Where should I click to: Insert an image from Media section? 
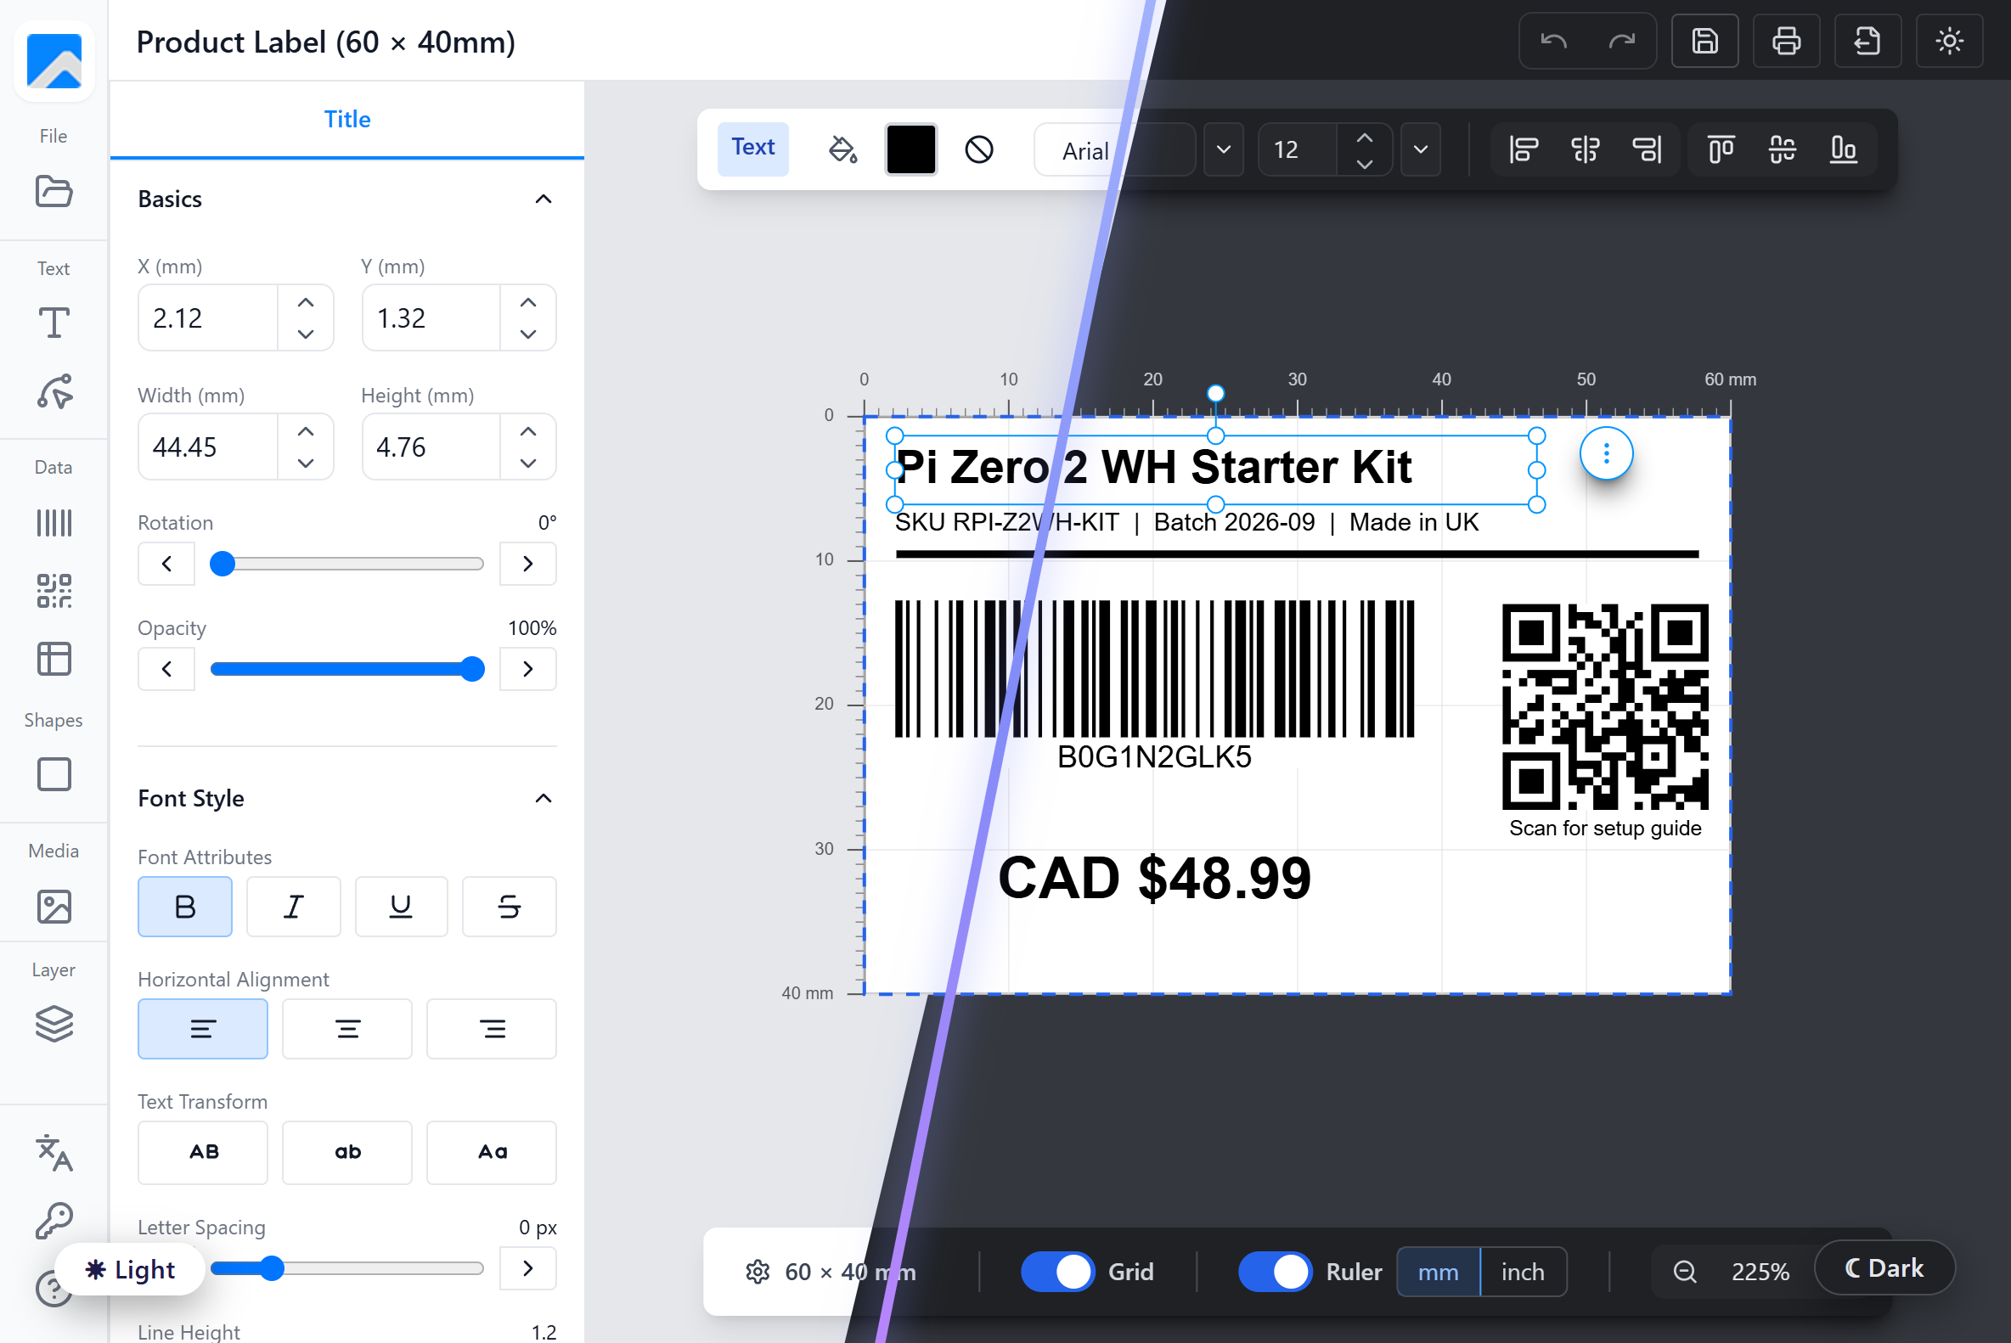click(54, 907)
